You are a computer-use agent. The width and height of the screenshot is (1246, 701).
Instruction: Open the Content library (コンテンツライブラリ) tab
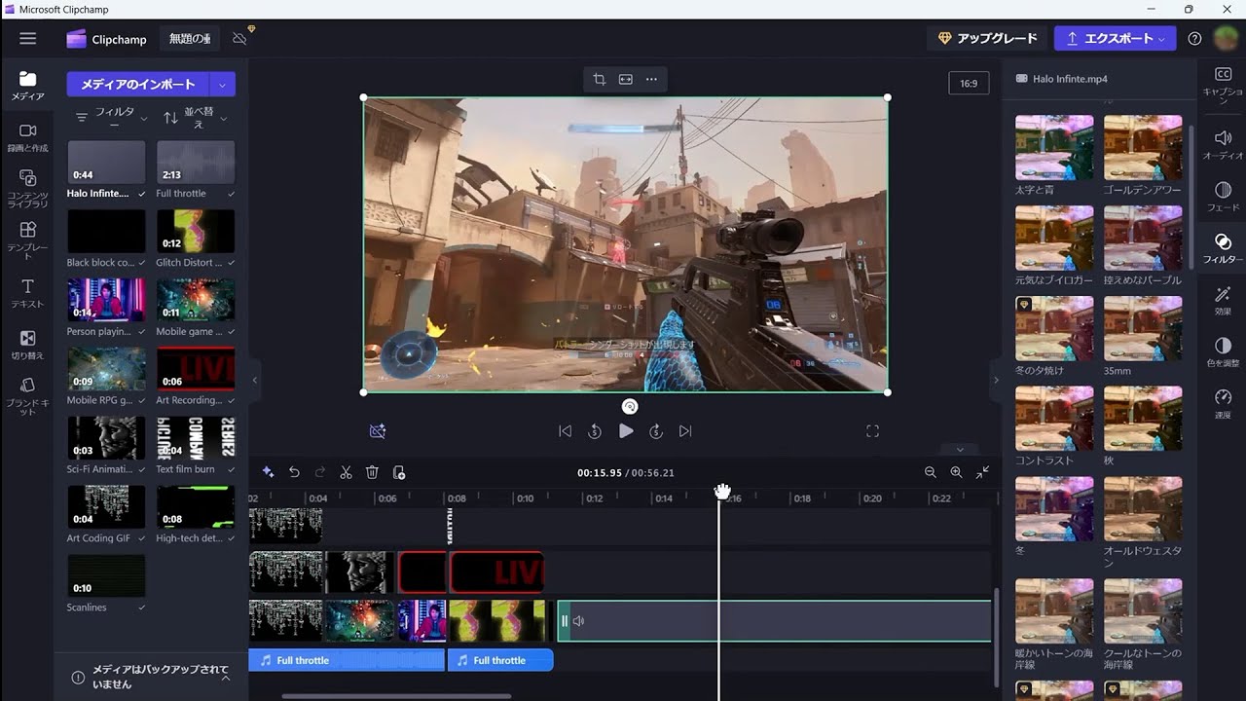pos(27,189)
